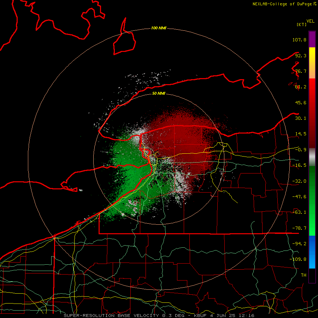Click the -78.7 velocity scale value
318x318 pixels.
pos(299,228)
